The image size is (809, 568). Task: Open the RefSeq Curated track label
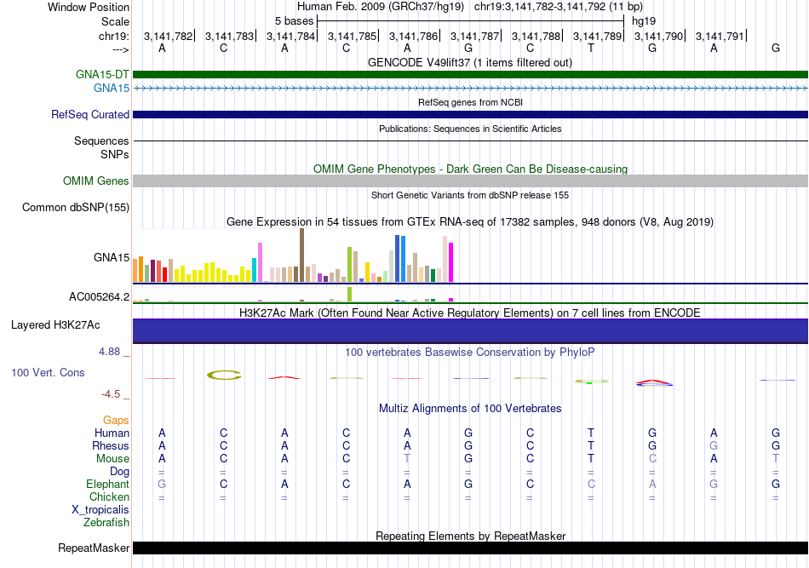(x=90, y=114)
